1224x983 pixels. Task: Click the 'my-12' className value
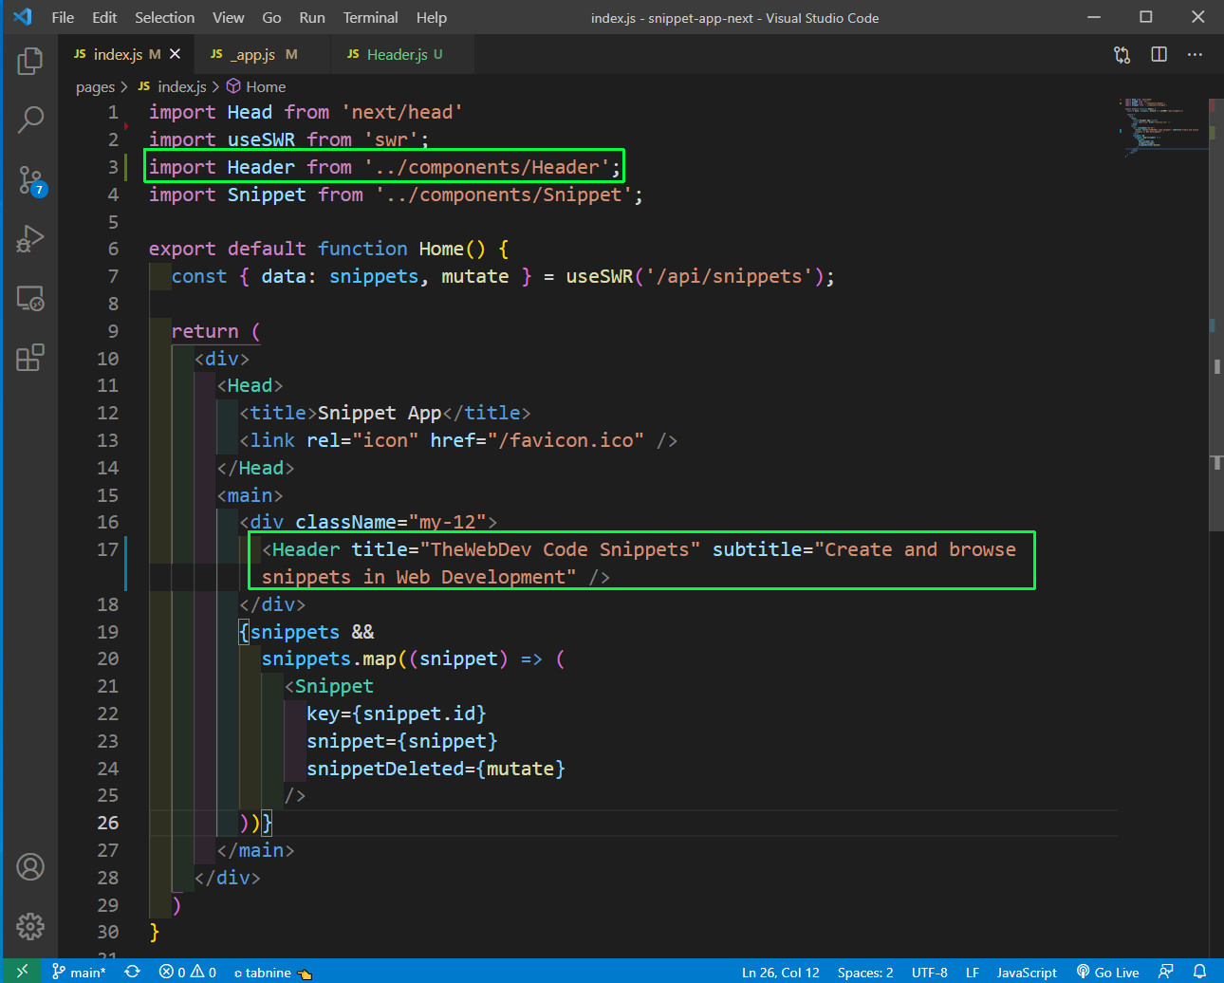tap(453, 522)
